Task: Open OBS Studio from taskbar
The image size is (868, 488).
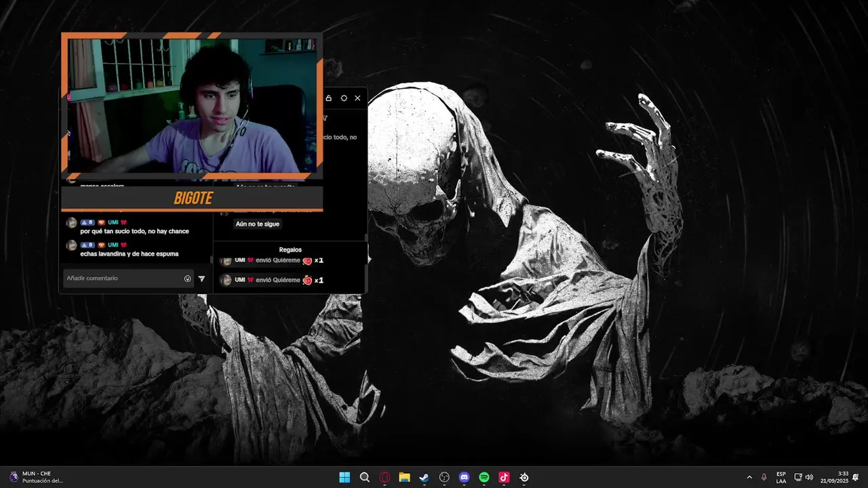Action: pos(444,477)
